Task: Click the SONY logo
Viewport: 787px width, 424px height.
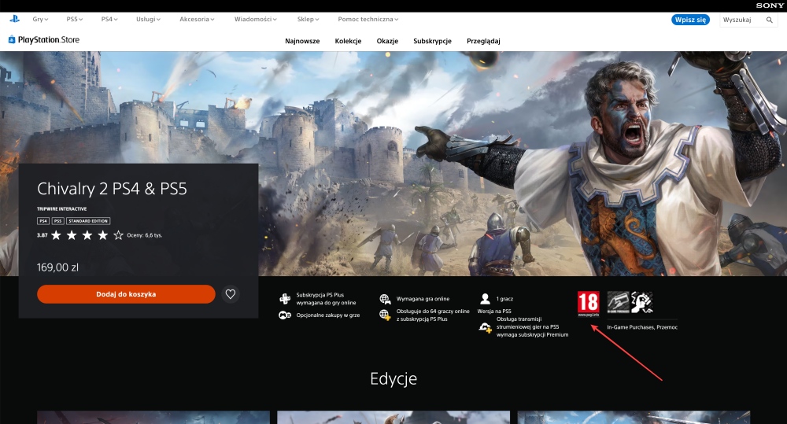Action: click(770, 6)
